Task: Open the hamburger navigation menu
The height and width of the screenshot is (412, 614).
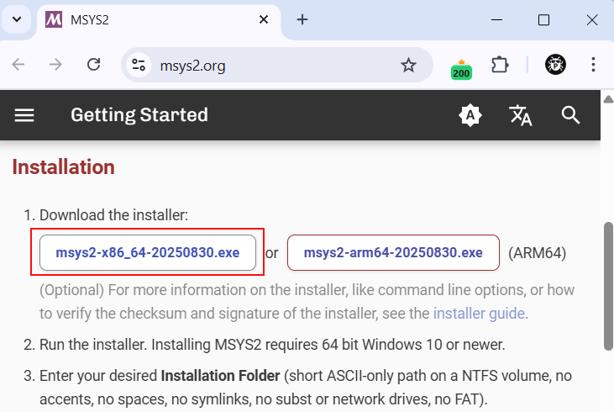Action: pos(24,115)
